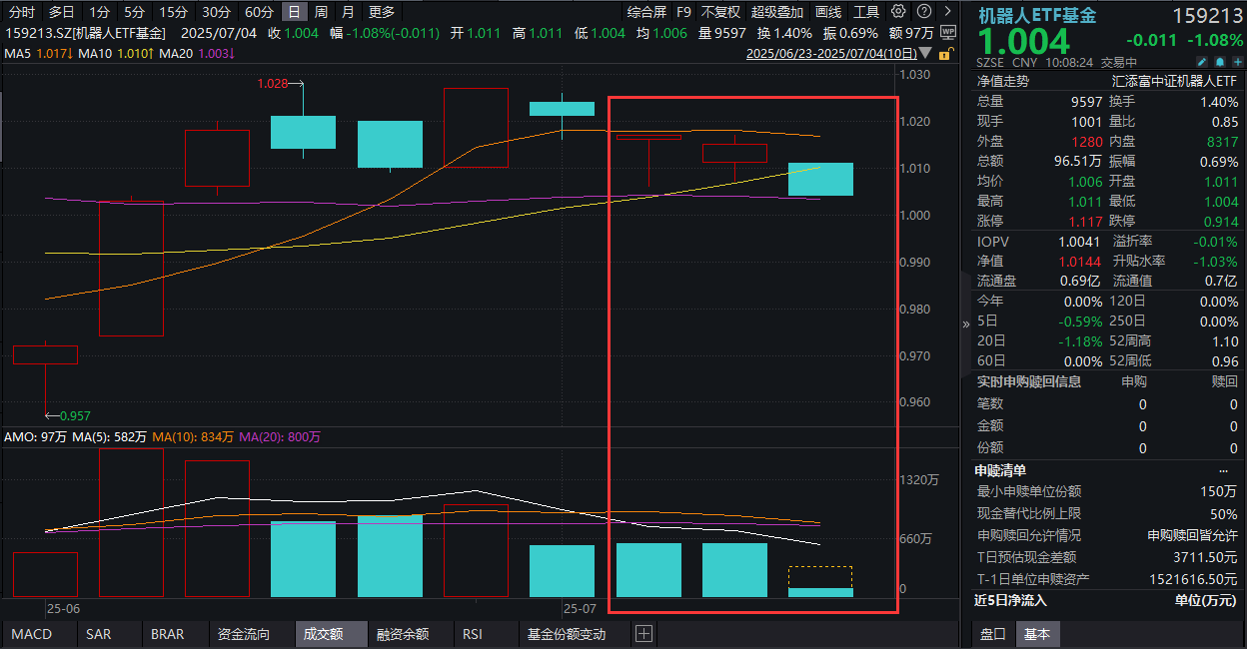Select the 周 weekly period tab
Image resolution: width=1247 pixels, height=649 pixels.
pos(321,12)
